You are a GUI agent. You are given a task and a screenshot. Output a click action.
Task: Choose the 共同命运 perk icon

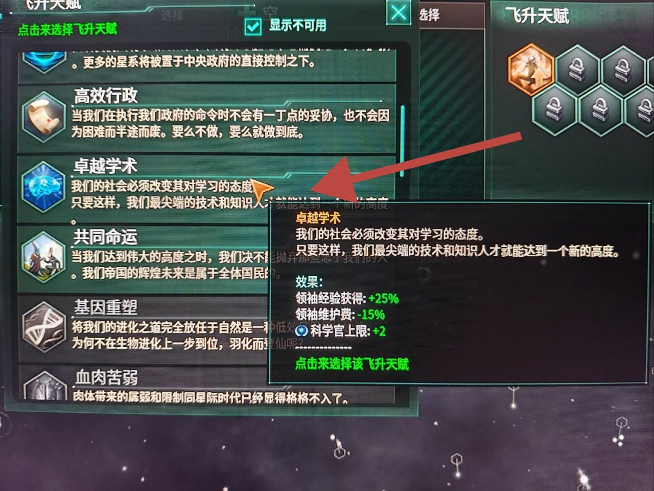[44, 258]
